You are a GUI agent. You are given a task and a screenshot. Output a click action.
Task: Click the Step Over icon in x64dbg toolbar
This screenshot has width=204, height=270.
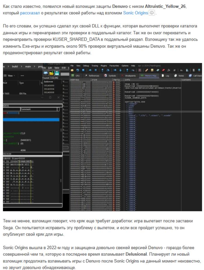(x=108, y=70)
